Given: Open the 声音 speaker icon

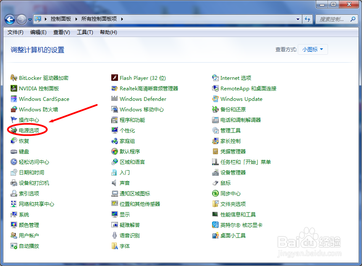Looking at the screenshot, I should 115,183.
